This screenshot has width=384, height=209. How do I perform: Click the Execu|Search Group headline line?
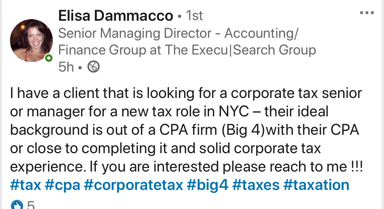pos(187,50)
